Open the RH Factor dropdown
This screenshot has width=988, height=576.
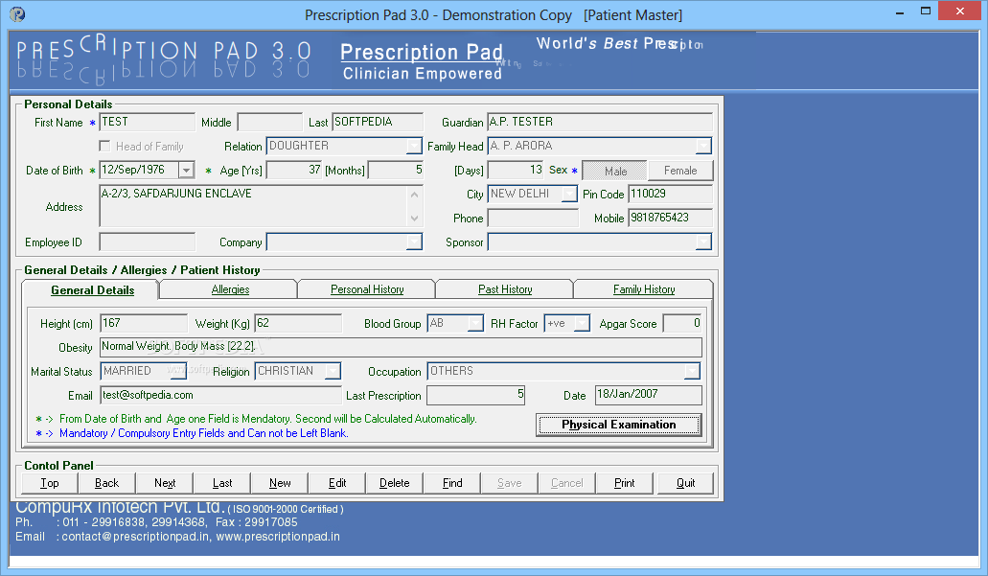click(583, 323)
